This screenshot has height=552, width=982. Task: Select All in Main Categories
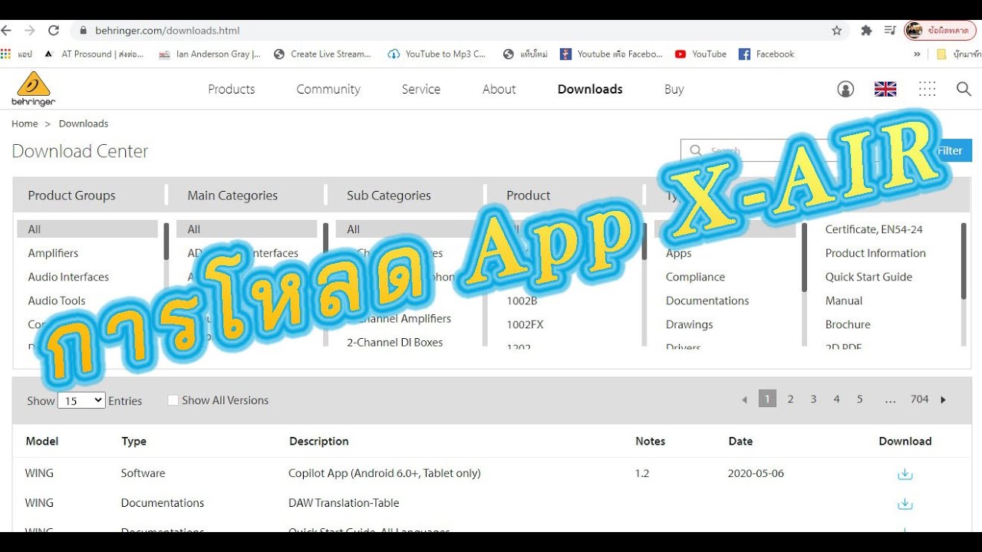pos(246,229)
